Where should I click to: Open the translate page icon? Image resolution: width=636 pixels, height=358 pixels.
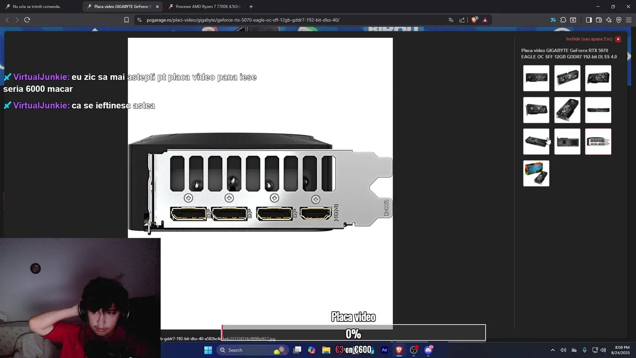pyautogui.click(x=451, y=20)
